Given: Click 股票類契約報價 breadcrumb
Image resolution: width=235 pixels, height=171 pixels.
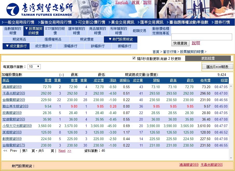Looking at the screenshot, I should (x=192, y=52).
